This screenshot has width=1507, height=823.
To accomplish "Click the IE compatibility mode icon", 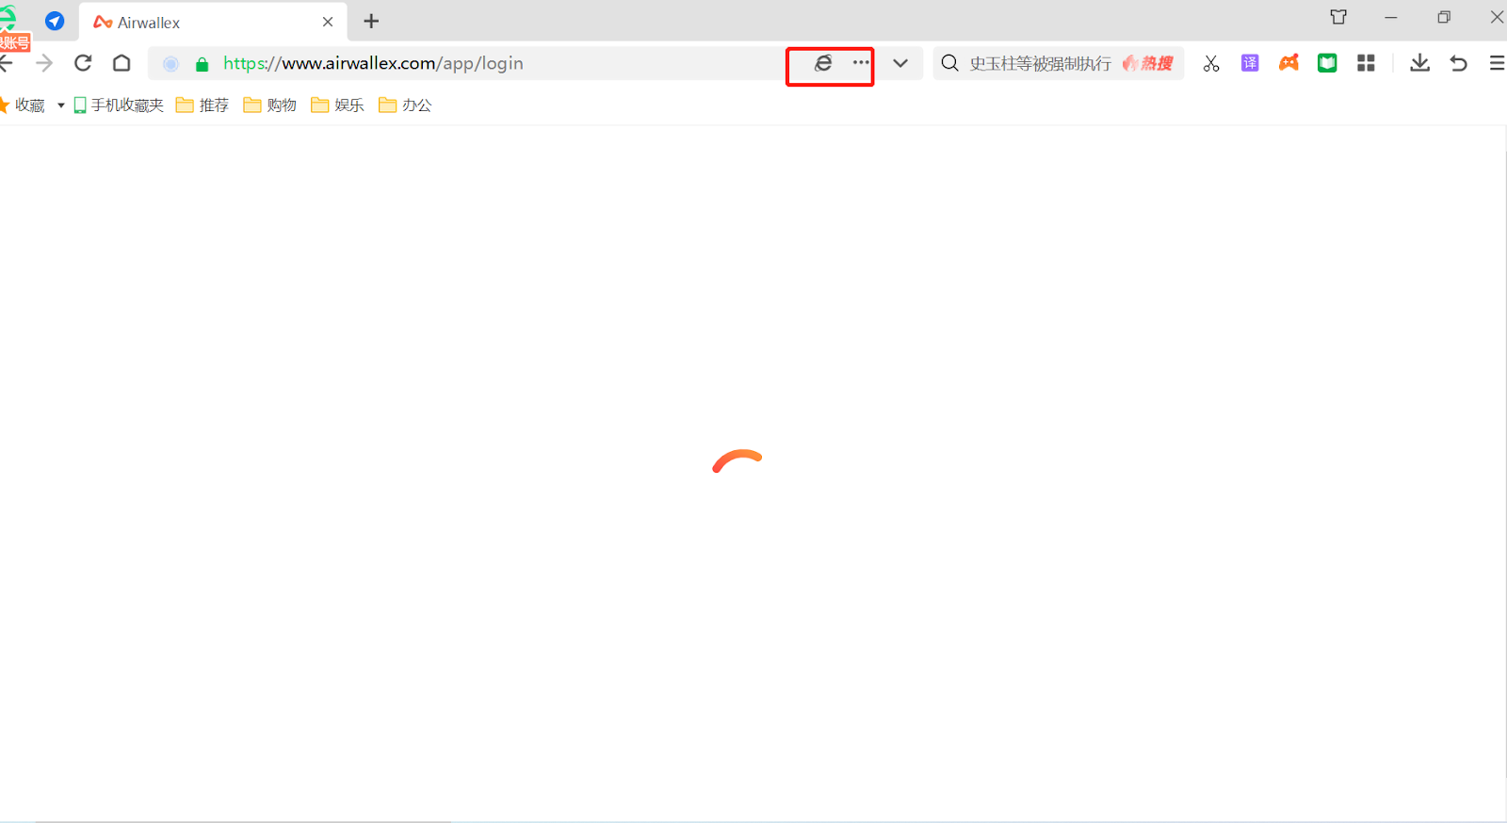I will [822, 63].
